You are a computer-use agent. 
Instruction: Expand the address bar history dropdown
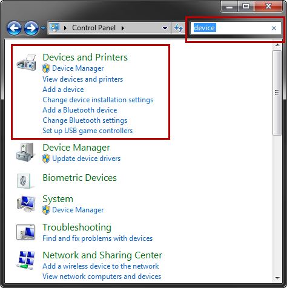point(165,28)
